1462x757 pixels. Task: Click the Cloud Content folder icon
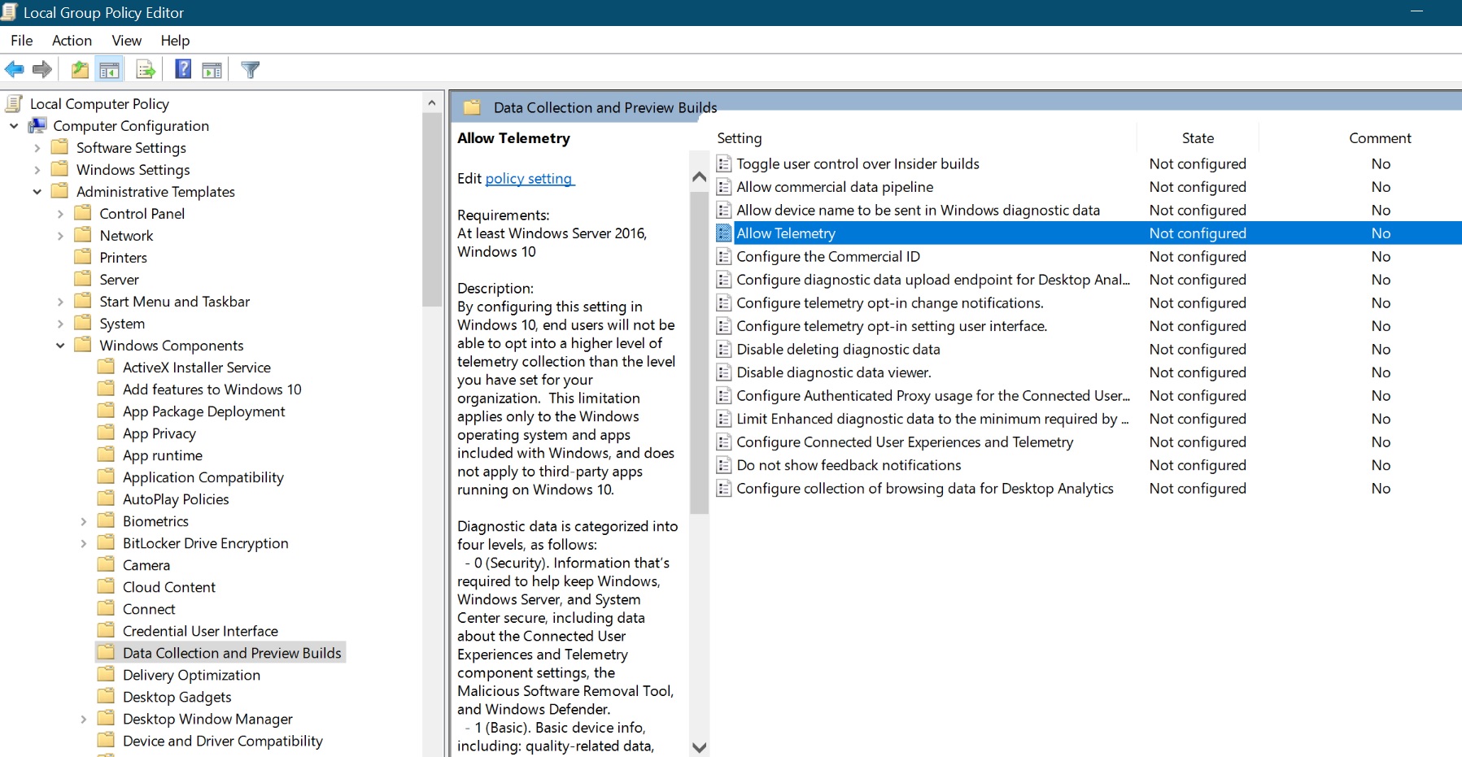106,586
